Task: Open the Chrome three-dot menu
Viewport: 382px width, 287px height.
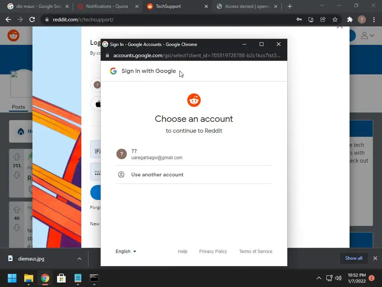Action: [374, 19]
